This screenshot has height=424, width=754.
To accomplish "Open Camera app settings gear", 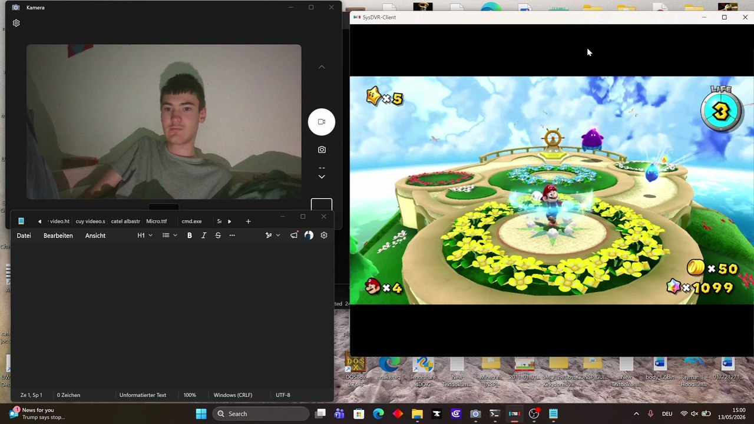I will [16, 23].
